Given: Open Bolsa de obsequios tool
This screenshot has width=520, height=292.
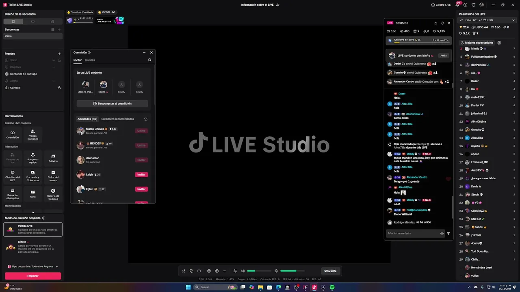Looking at the screenshot, I should click(x=13, y=193).
